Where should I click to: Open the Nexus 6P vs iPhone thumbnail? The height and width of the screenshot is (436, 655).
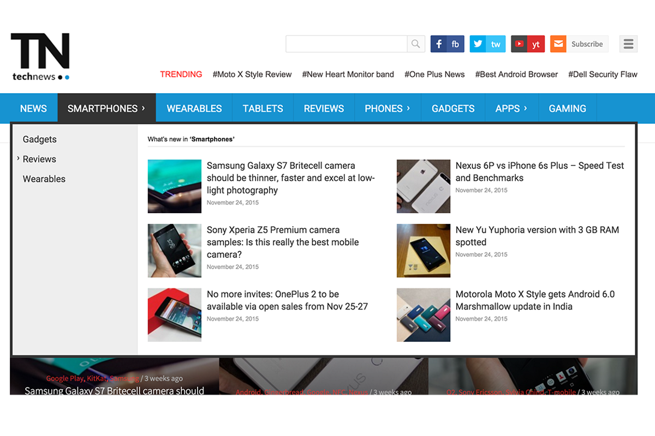pos(424,186)
